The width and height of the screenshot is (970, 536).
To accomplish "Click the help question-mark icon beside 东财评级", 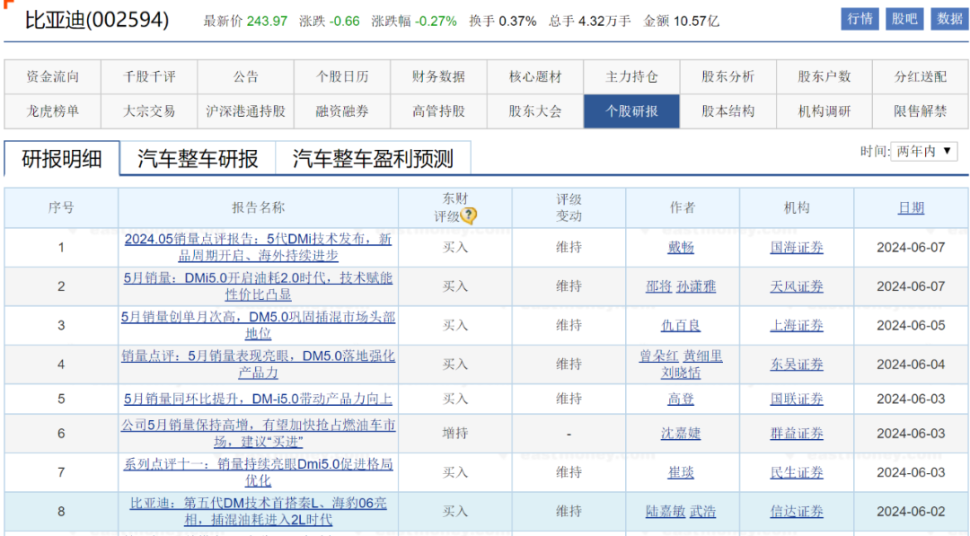I will pyautogui.click(x=469, y=215).
